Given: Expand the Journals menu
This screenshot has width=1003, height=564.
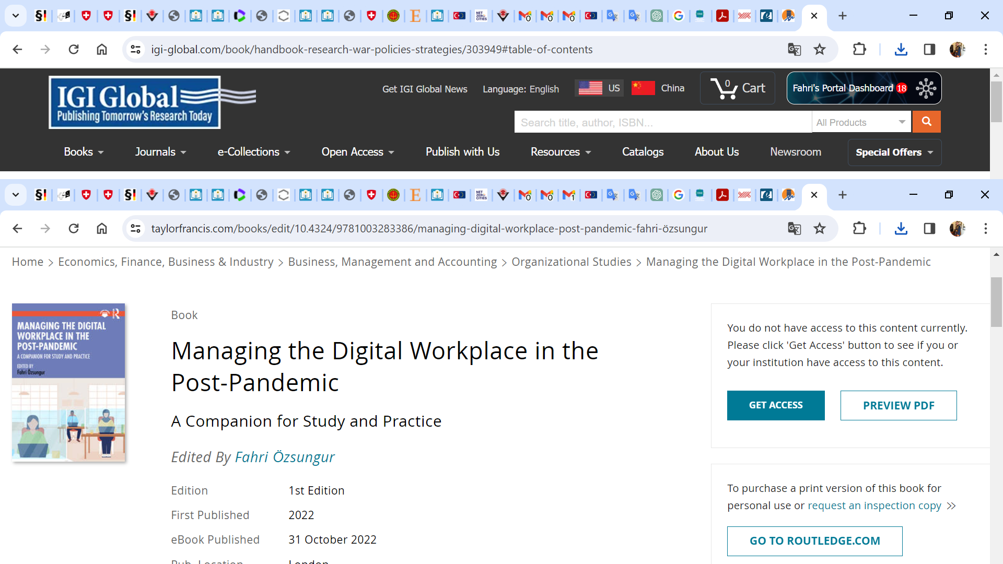Looking at the screenshot, I should point(160,152).
